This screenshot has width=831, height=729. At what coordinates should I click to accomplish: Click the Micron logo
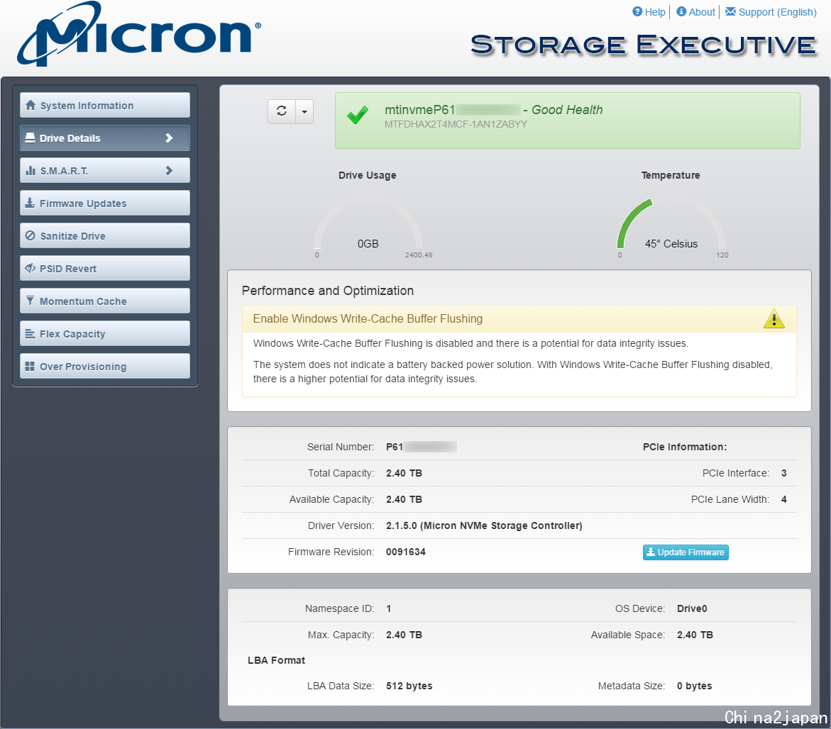coord(139,35)
